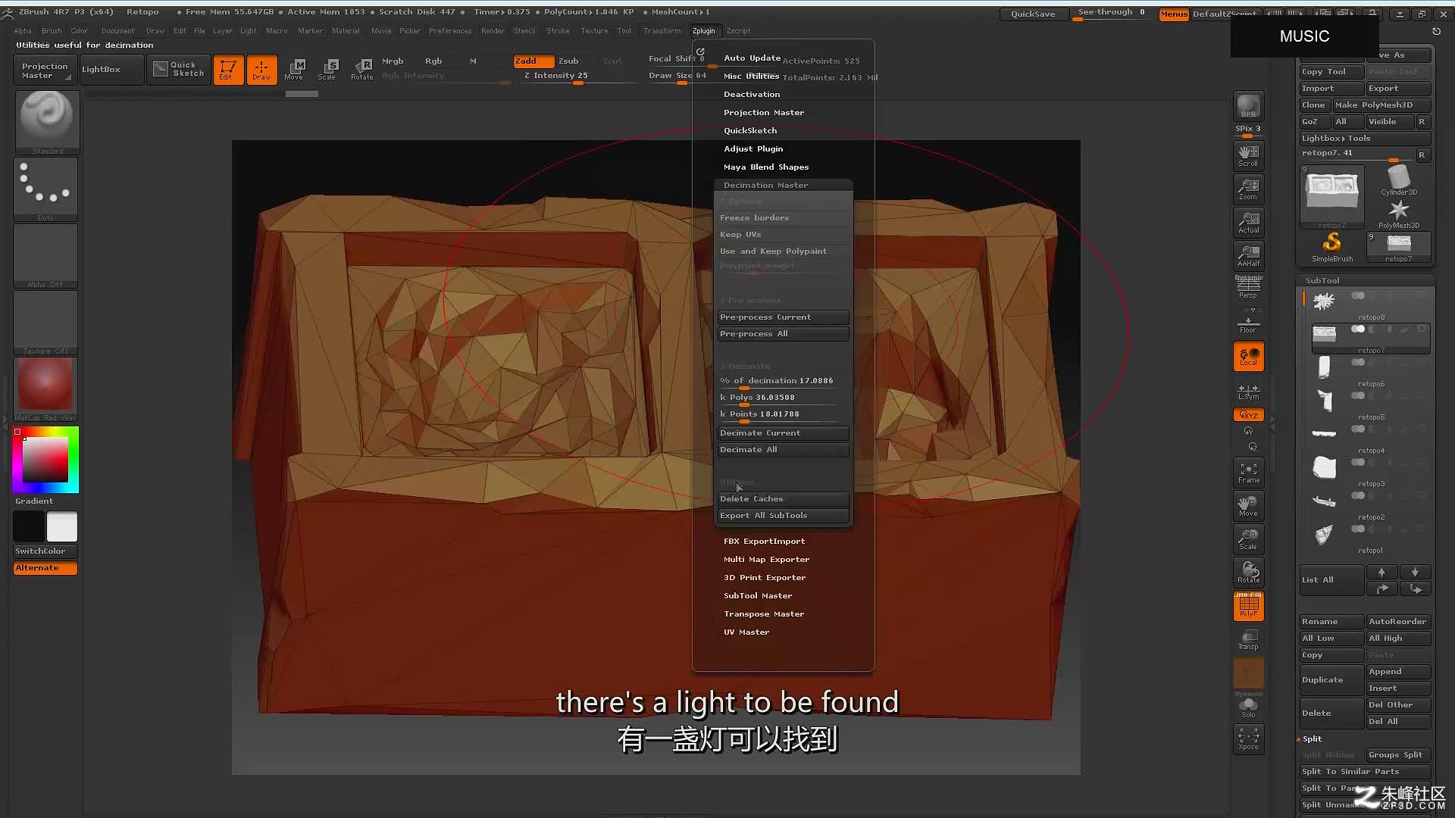
Task: Click Export All SubTools button
Action: pos(784,516)
